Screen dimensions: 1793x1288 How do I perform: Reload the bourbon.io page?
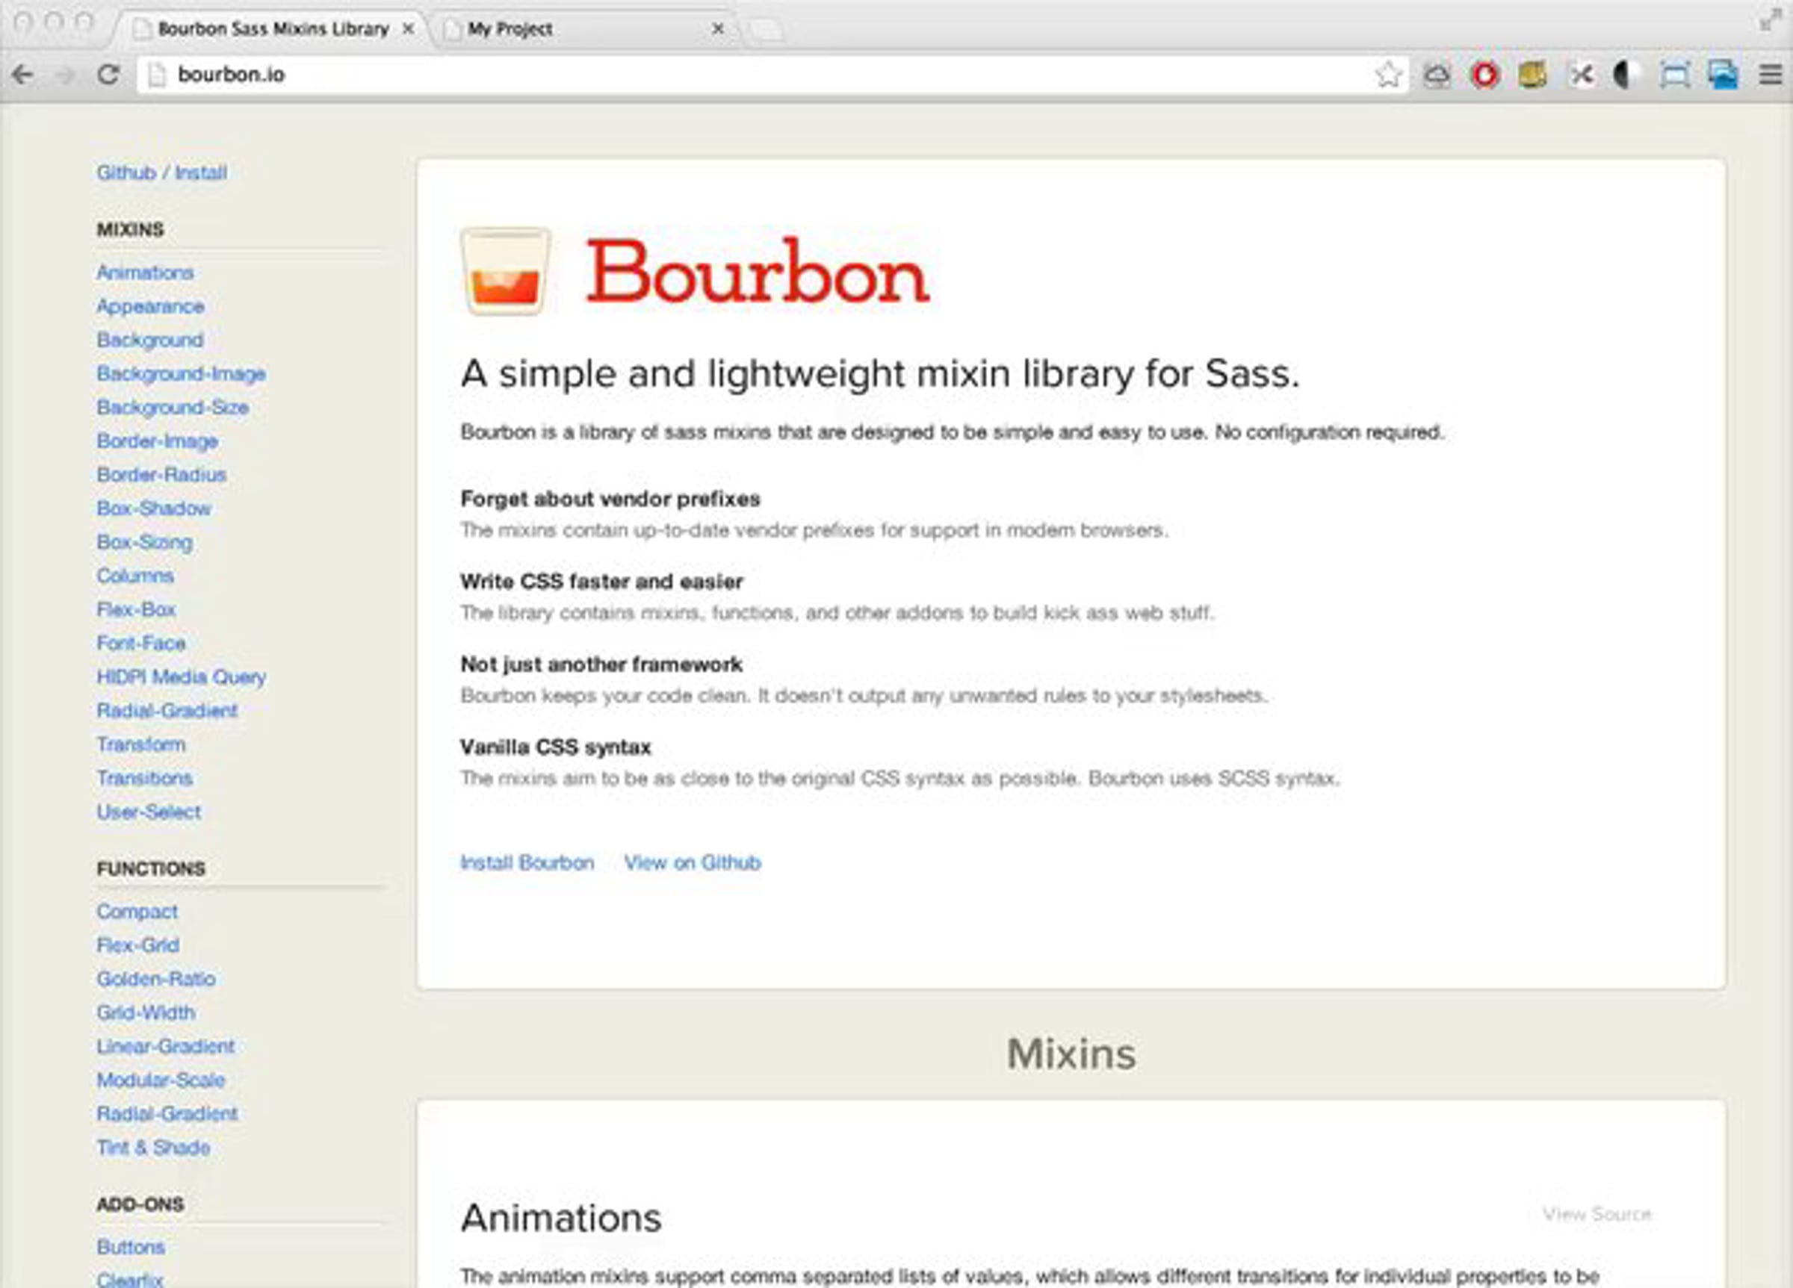(x=108, y=75)
